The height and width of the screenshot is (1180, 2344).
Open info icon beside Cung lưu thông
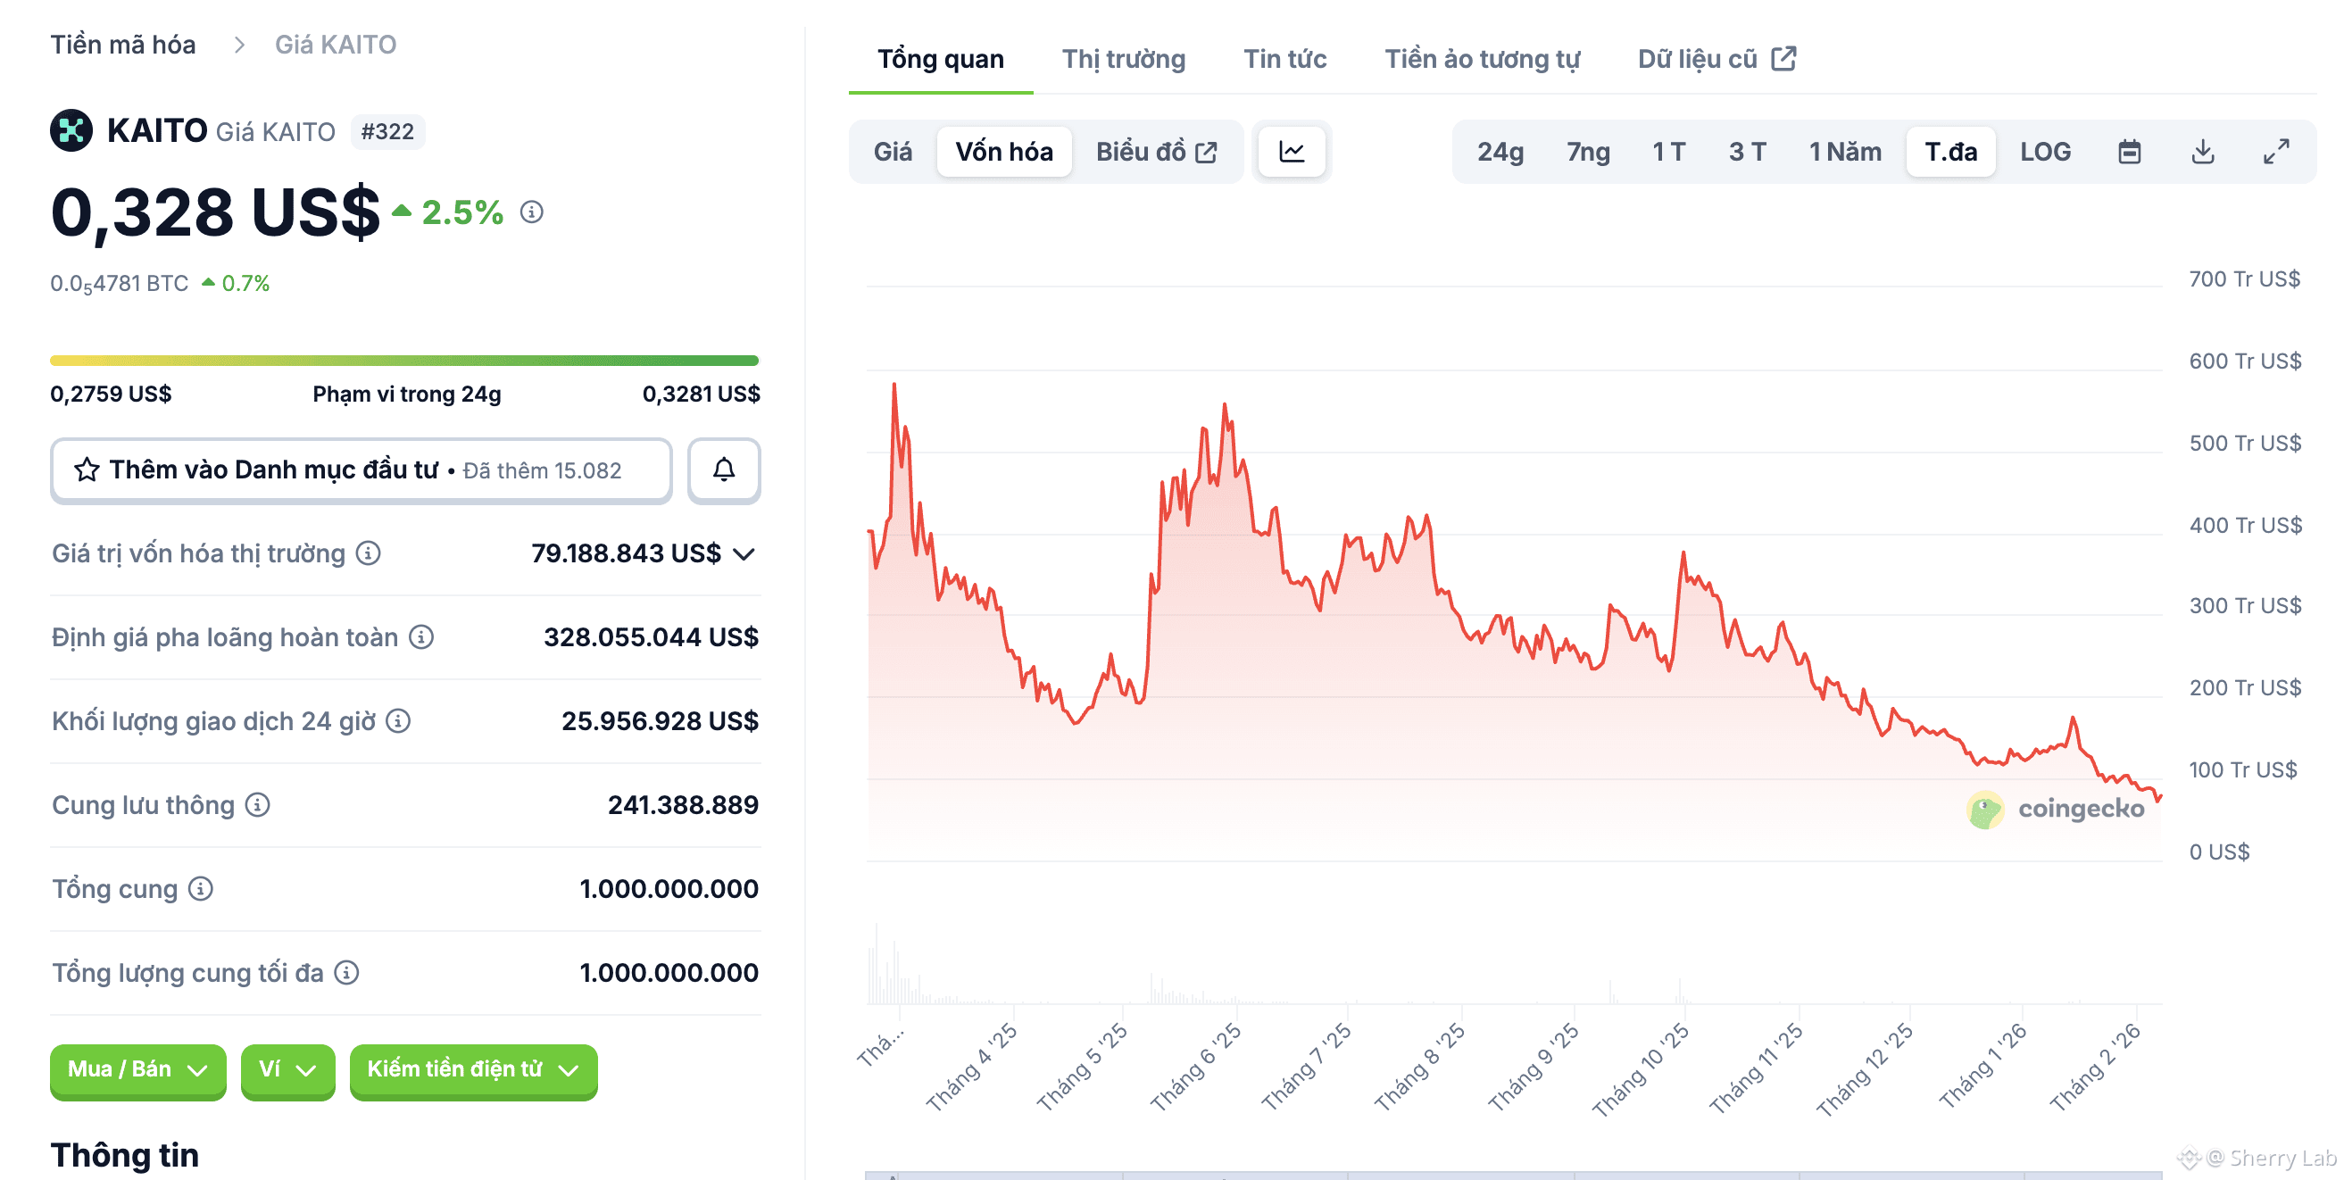(x=257, y=805)
